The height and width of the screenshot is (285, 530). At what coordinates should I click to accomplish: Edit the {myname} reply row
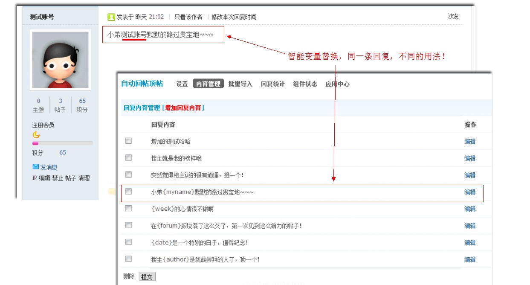click(x=470, y=192)
